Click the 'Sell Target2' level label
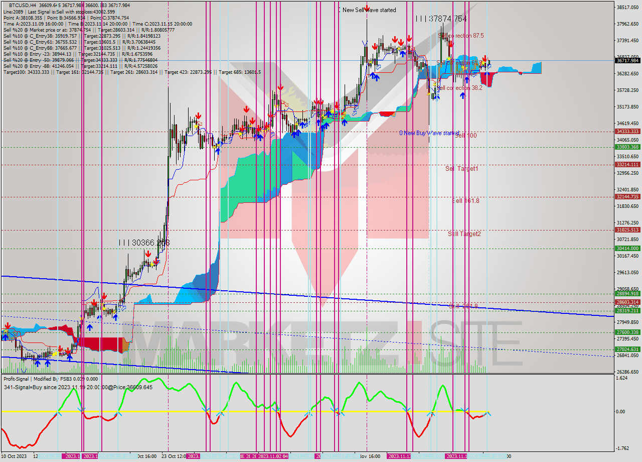Viewport: 642px width, 462px height. pos(464,234)
